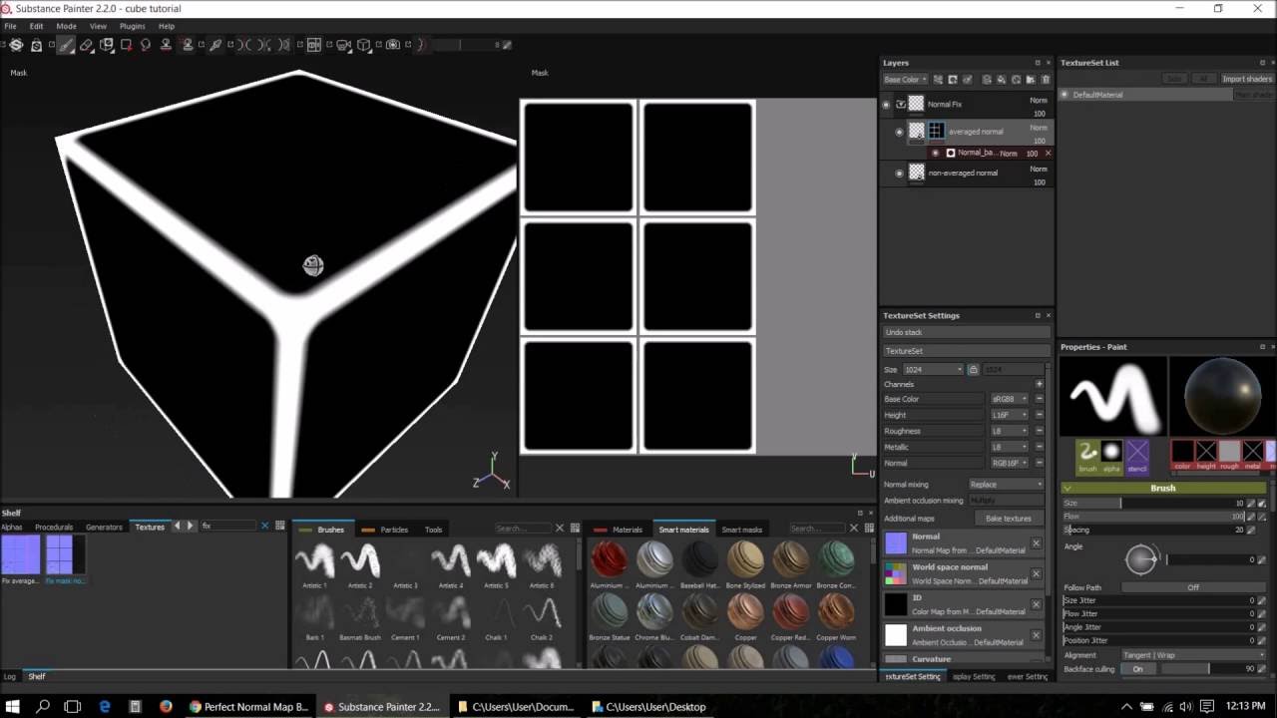Select the Paint brush tool
The height and width of the screenshot is (718, 1277).
66,45
